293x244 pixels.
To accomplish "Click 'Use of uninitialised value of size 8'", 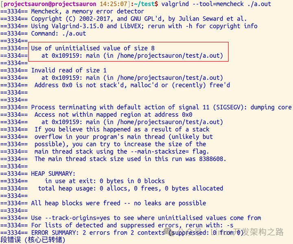I will pos(93,48).
